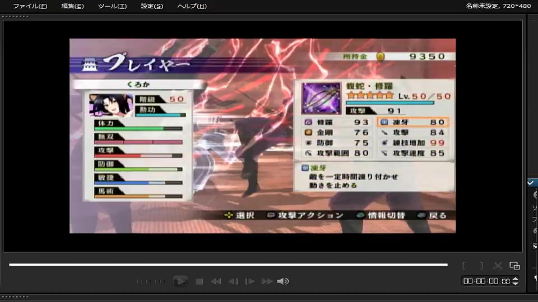538x302 pixels.
Task: Set mark-in with left bracket icon
Action: pos(464,265)
